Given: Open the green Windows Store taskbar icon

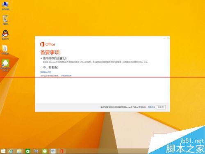Looking at the screenshot, I should tap(28, 151).
